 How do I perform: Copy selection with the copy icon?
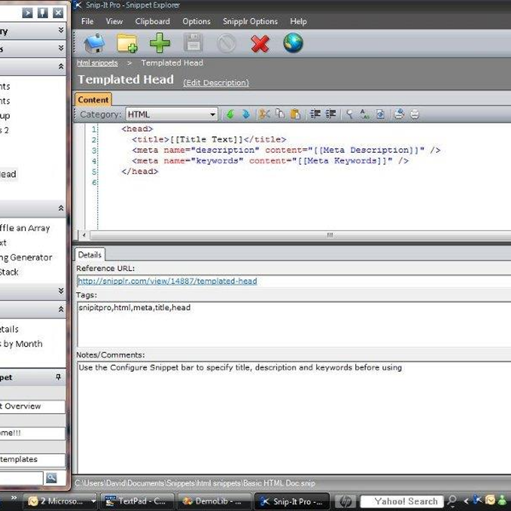280,114
